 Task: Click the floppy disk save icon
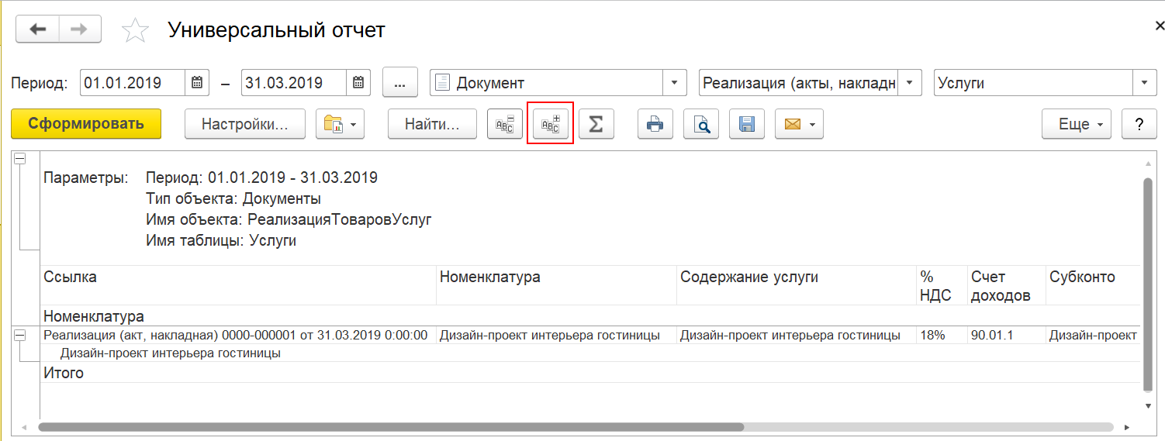tap(747, 124)
